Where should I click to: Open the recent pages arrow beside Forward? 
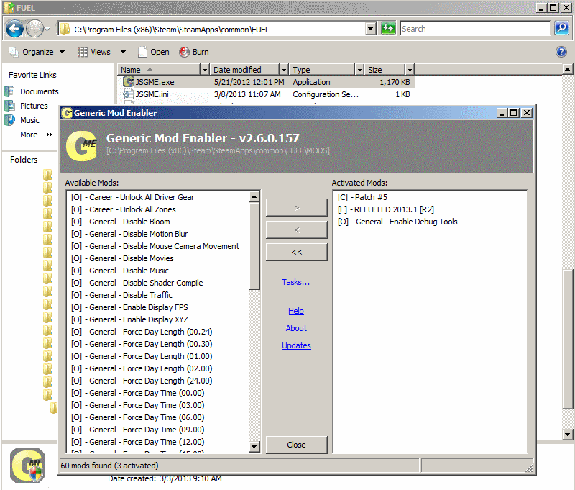coord(47,29)
